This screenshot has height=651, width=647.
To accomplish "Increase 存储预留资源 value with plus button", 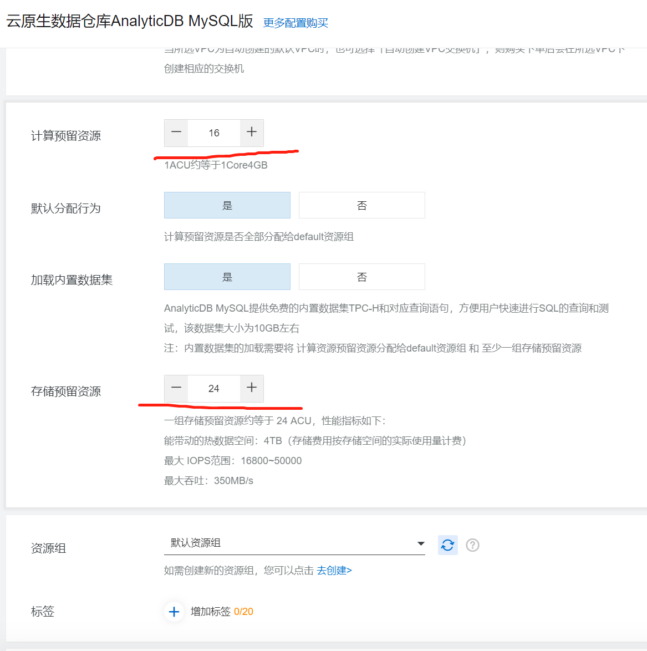I will pyautogui.click(x=252, y=389).
